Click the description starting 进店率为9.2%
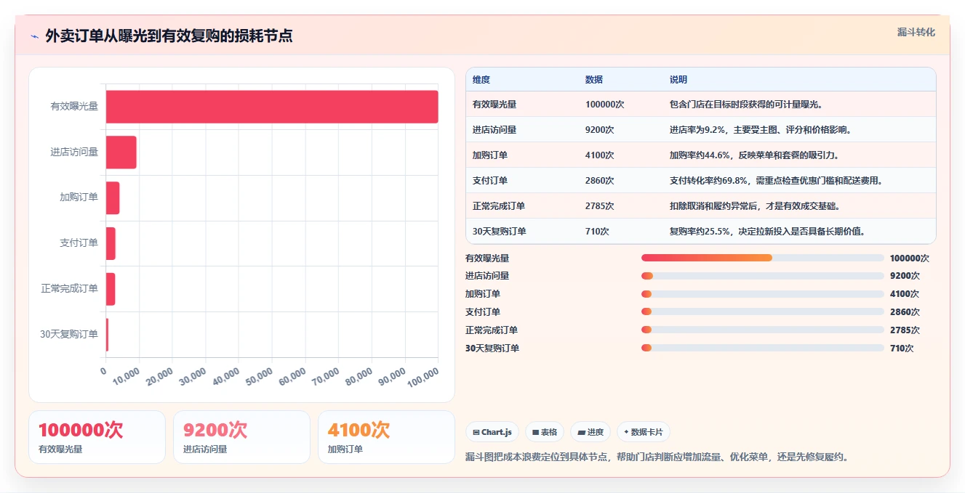Viewport: 965px width, 493px height. [x=761, y=130]
